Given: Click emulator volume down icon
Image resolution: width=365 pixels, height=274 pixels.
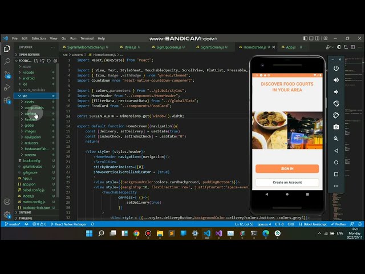Looking at the screenshot, I should pyautogui.click(x=336, y=92).
